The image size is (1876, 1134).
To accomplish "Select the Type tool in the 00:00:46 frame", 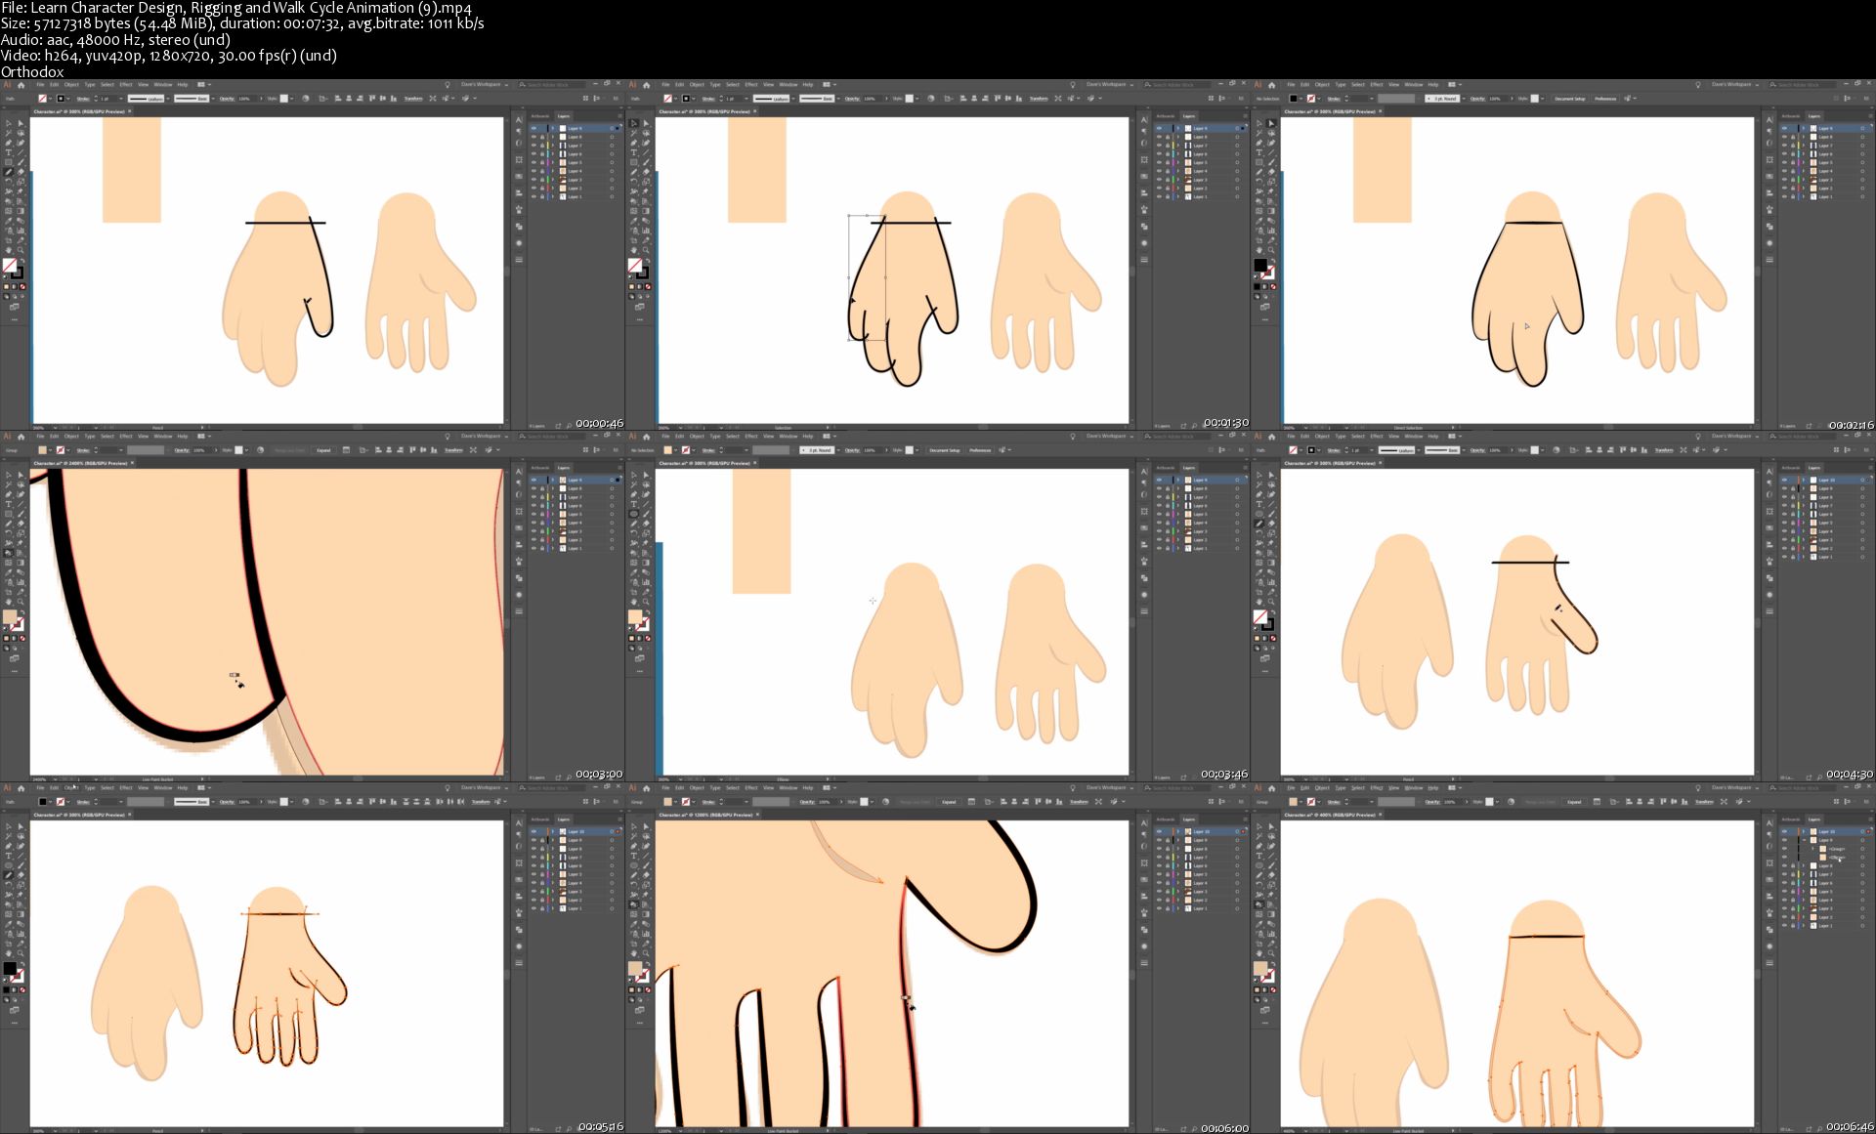I will 8,151.
